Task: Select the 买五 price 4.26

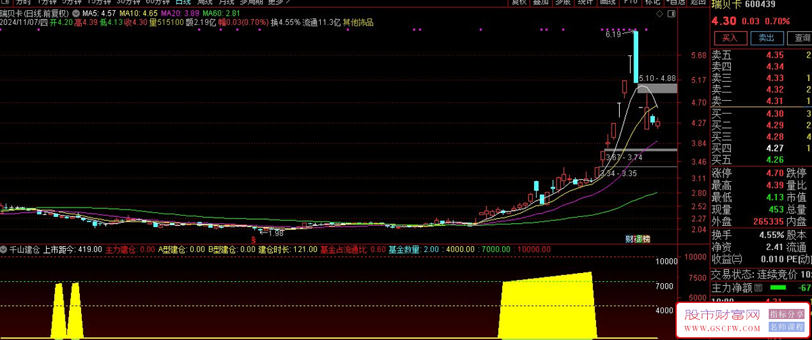Action: (x=775, y=160)
